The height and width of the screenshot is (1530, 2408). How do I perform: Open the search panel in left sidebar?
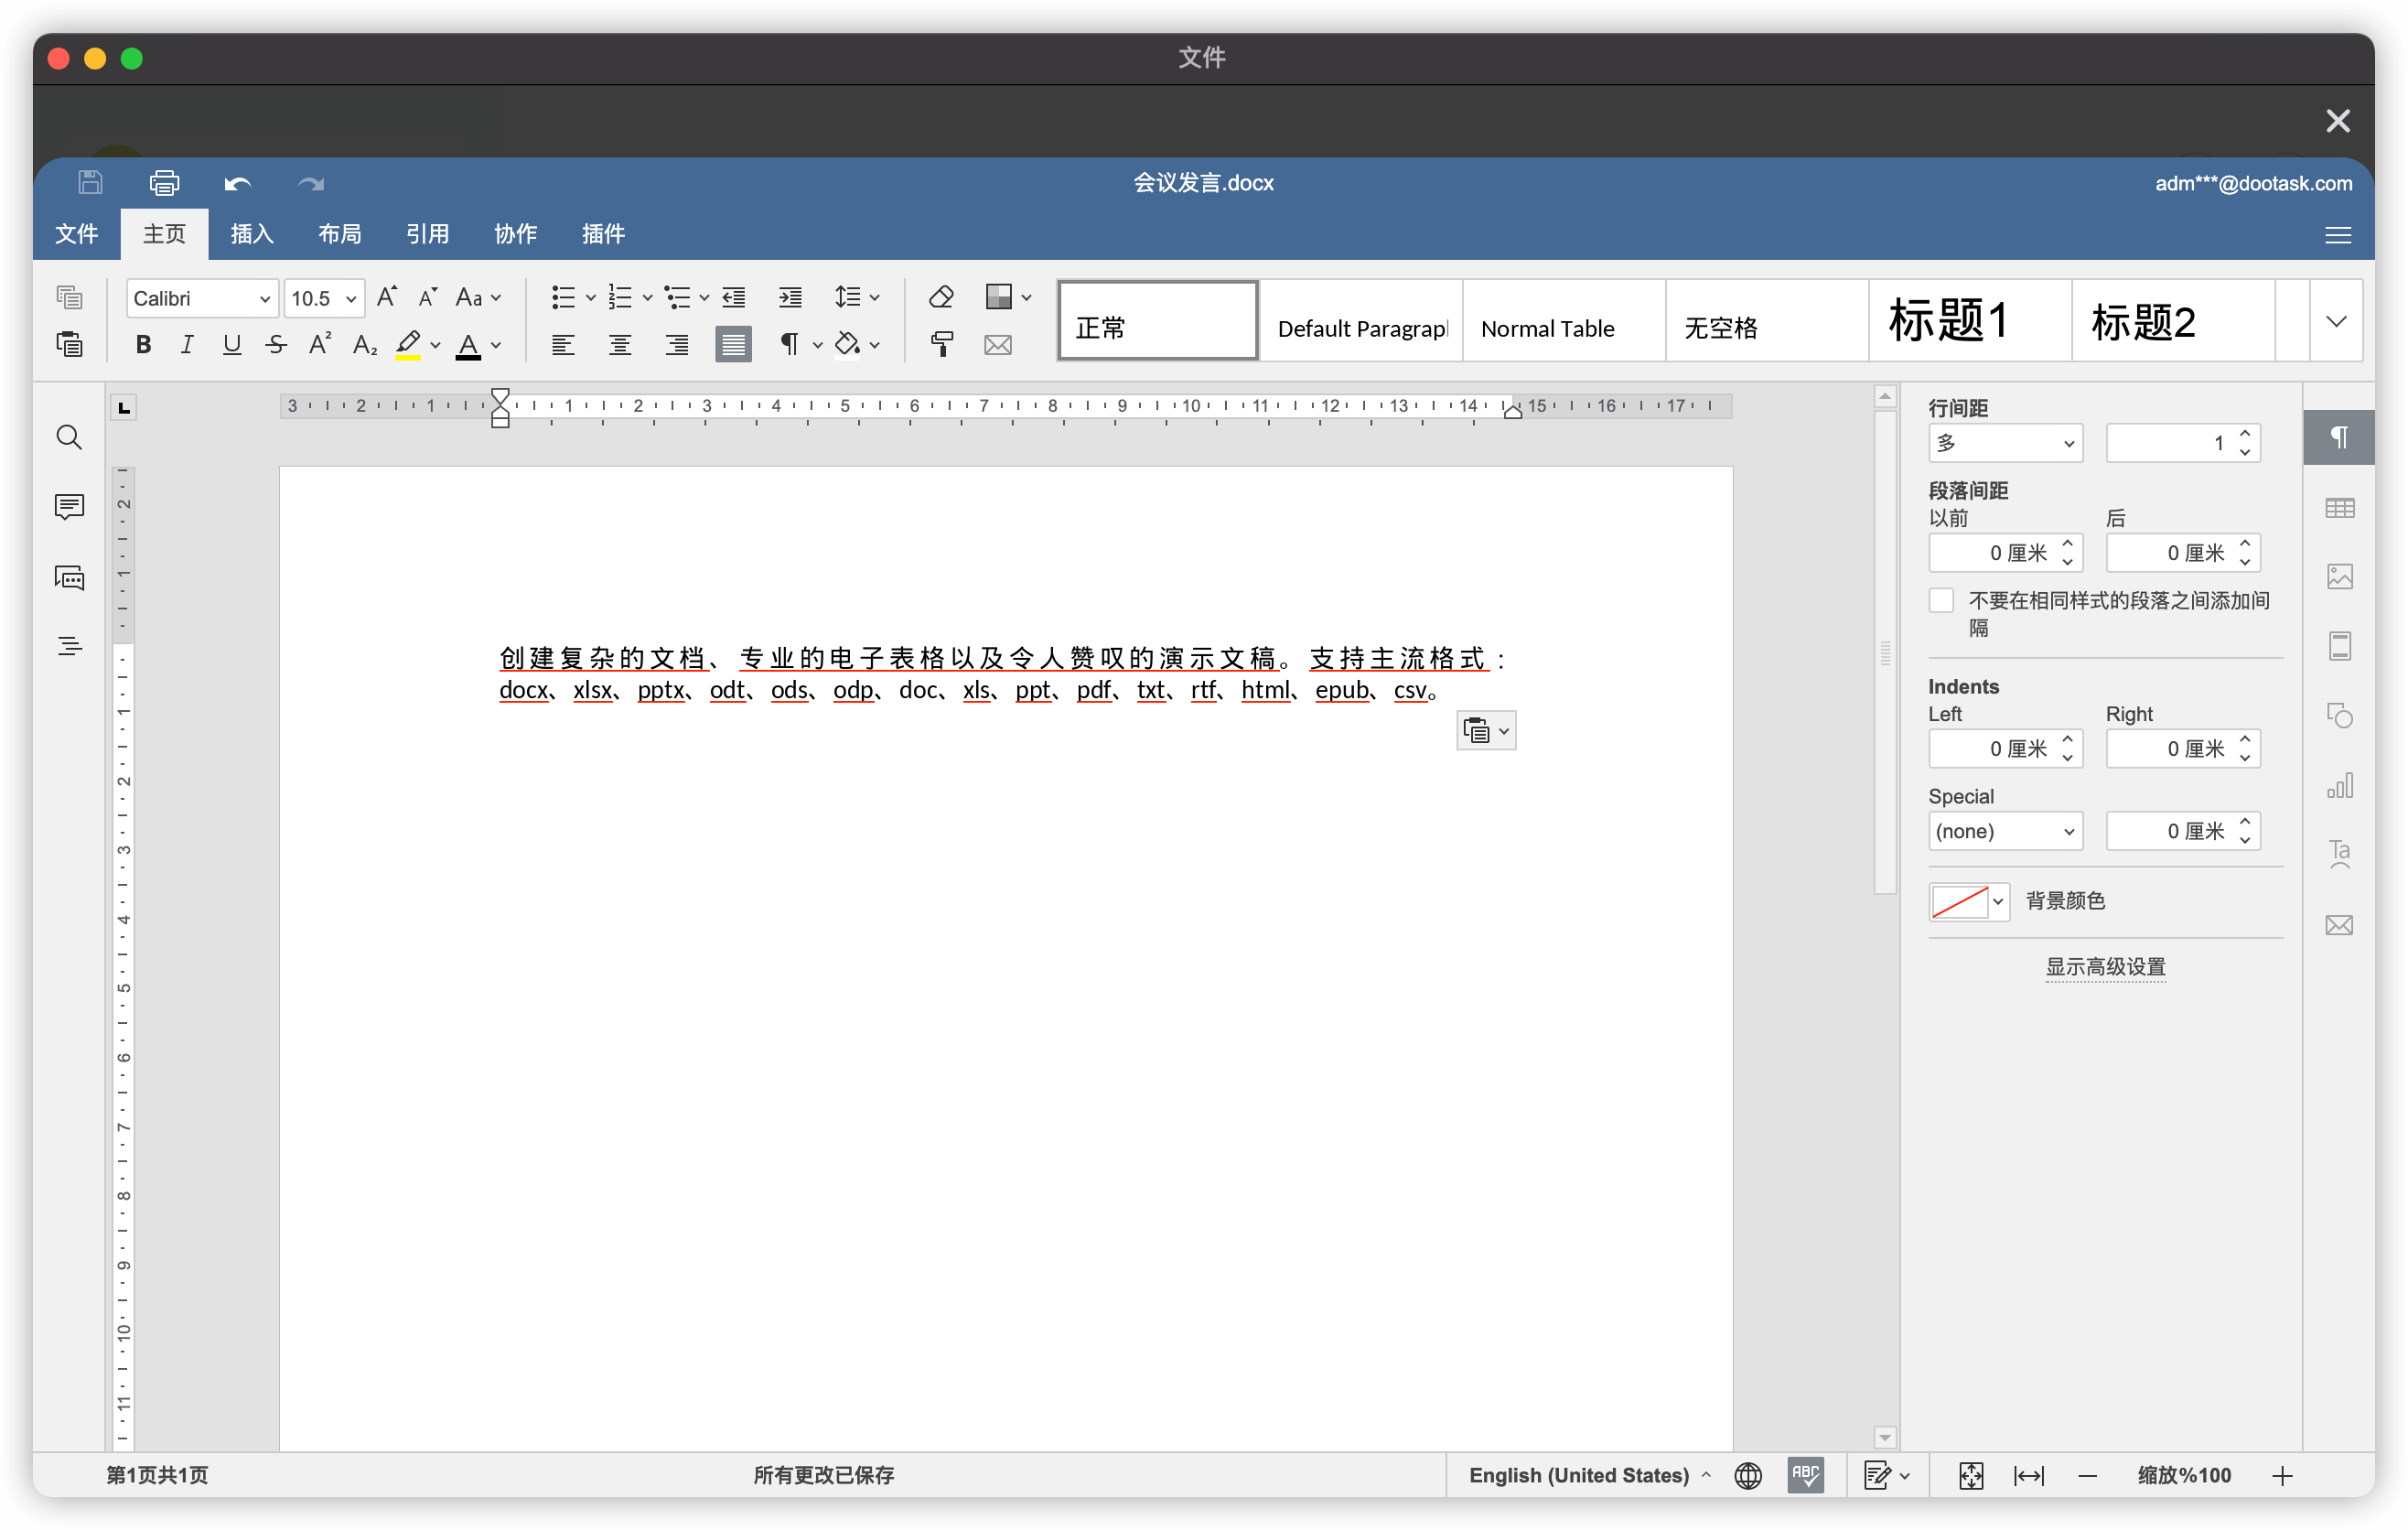(x=69, y=437)
